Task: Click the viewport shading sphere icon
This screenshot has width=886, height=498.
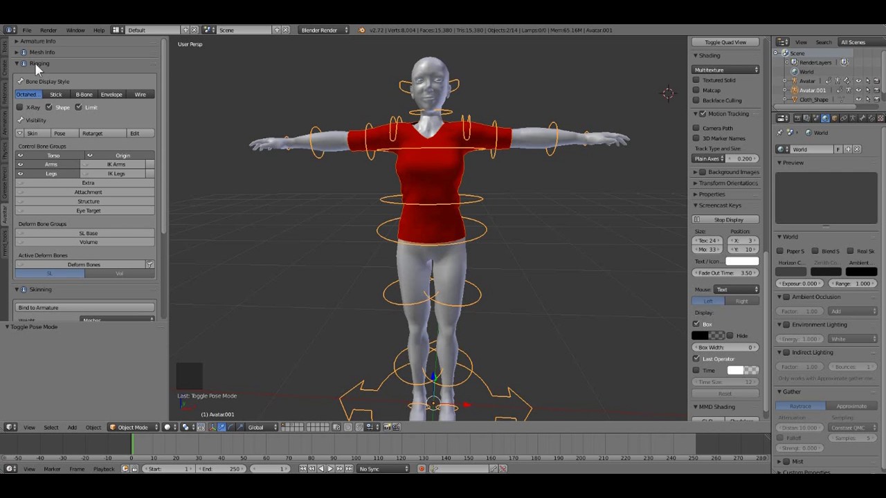Action: pyautogui.click(x=168, y=427)
